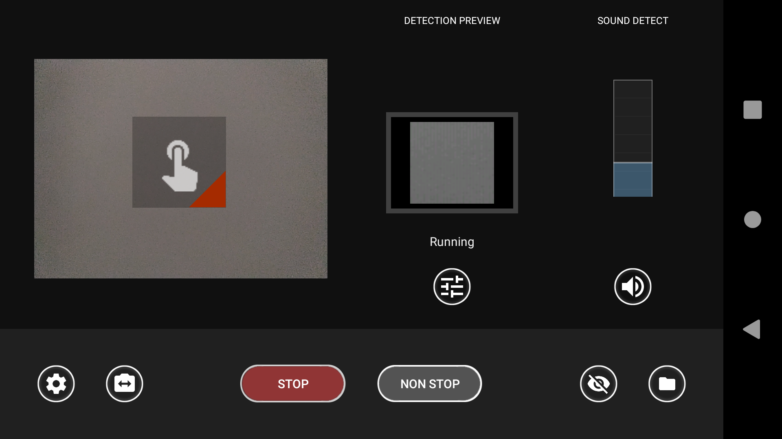Screen dimensions: 782x439
Task: Tap the touch-hand detection area
Action: pos(179,162)
